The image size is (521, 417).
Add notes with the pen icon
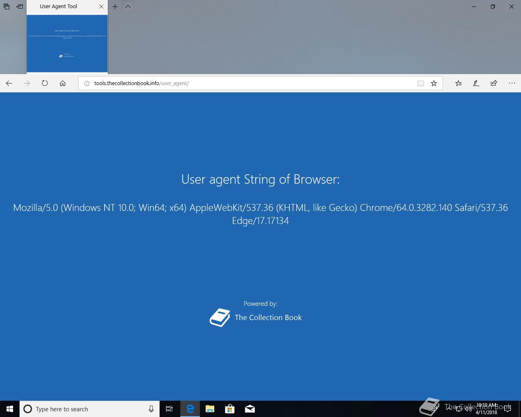(476, 83)
